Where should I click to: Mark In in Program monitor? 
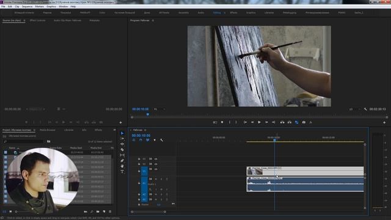tap(230, 122)
